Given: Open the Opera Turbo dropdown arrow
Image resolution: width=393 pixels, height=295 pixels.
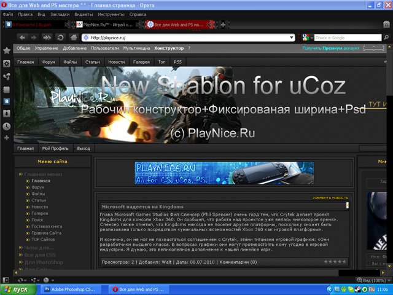Looking at the screenshot, I should pos(53,280).
